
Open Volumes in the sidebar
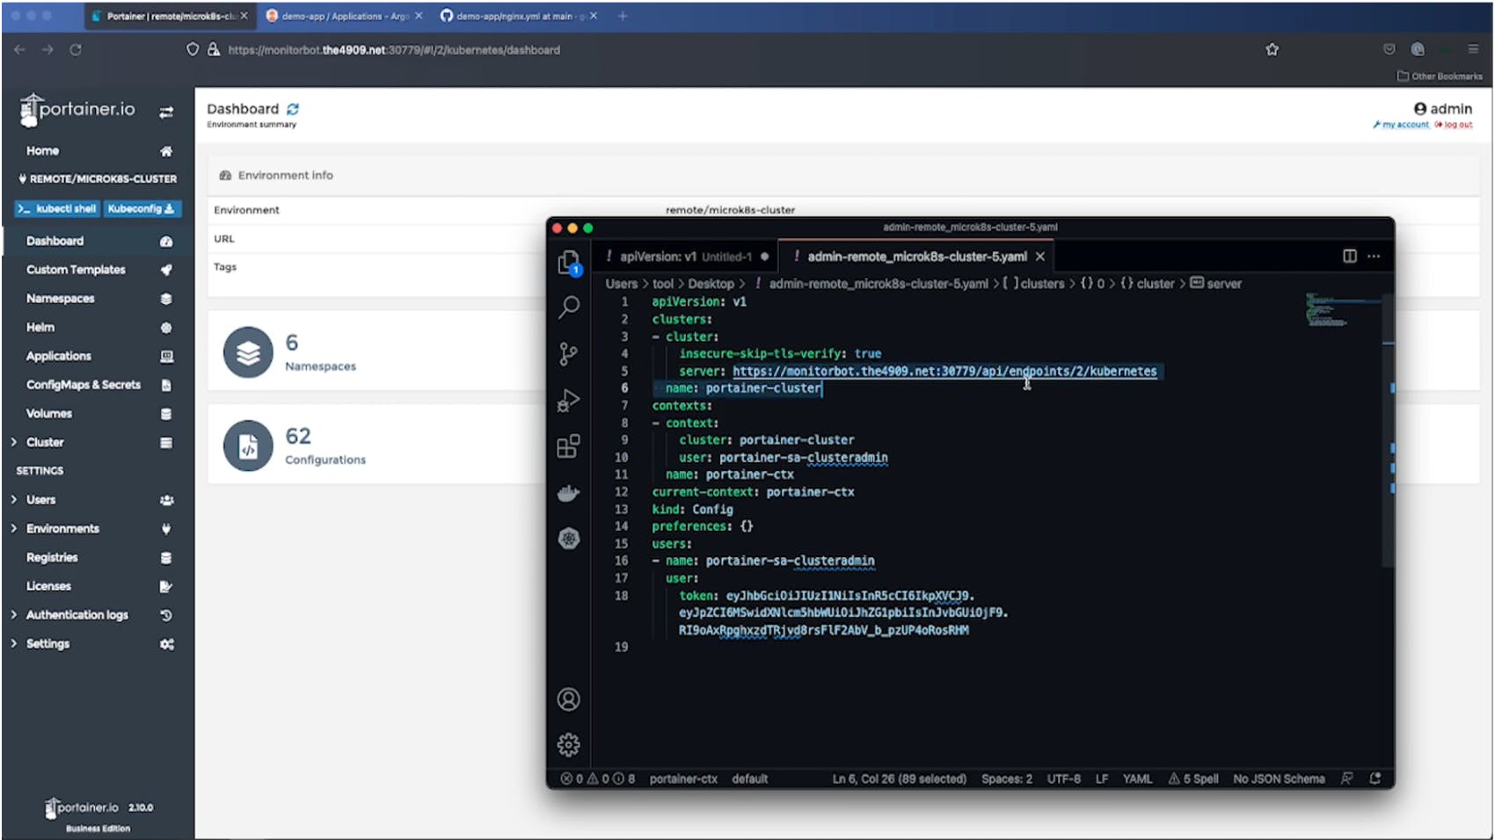97,414
